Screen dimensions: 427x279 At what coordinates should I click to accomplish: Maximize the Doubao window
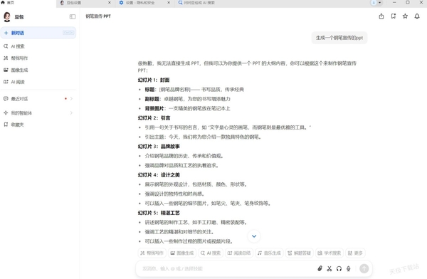pos(408,2)
